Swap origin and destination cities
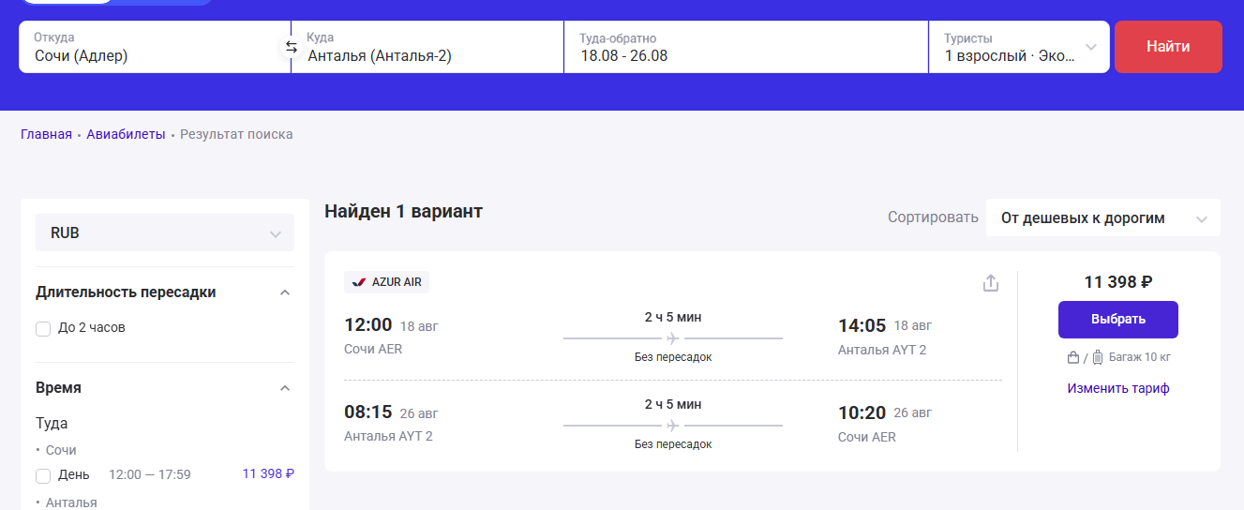Viewport: 1244px width, 510px height. (x=291, y=47)
